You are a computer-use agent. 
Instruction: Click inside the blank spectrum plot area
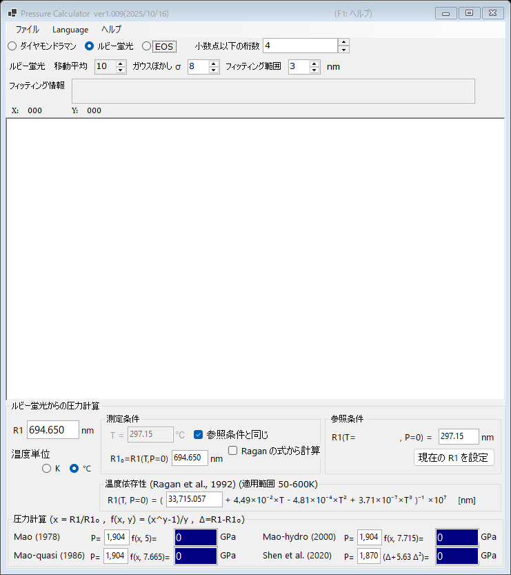tap(255, 259)
